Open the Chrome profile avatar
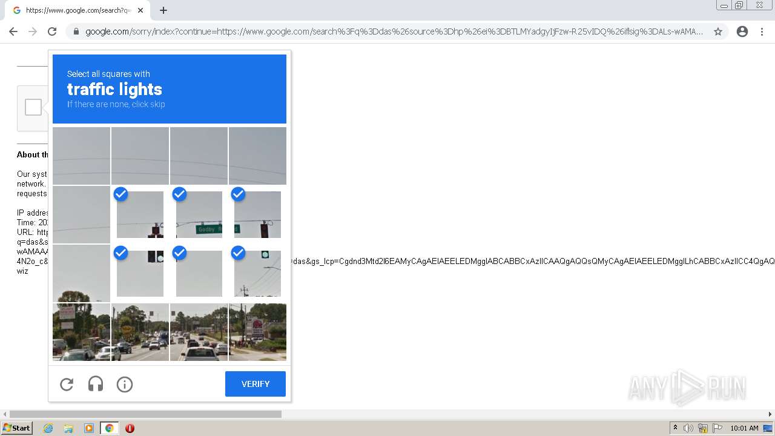The image size is (775, 436). tap(742, 31)
